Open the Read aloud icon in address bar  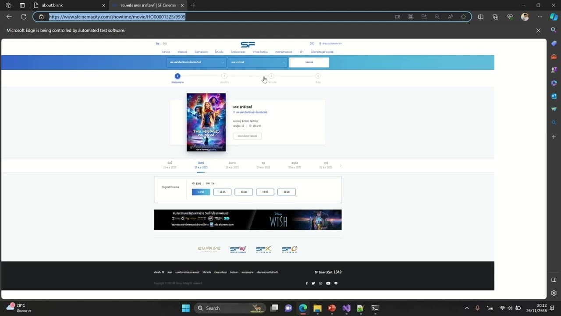click(x=450, y=17)
